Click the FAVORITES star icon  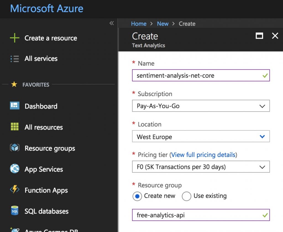tap(14, 84)
